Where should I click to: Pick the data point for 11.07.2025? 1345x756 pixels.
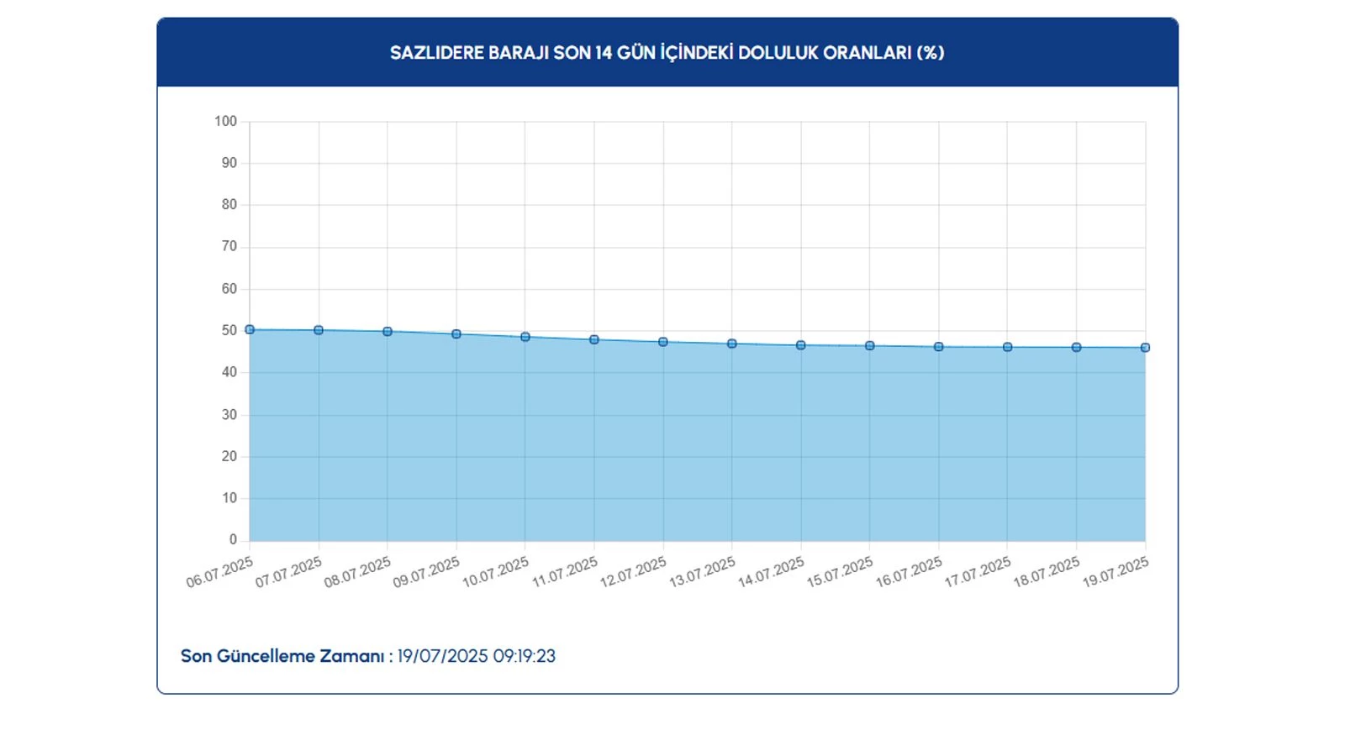coord(594,340)
